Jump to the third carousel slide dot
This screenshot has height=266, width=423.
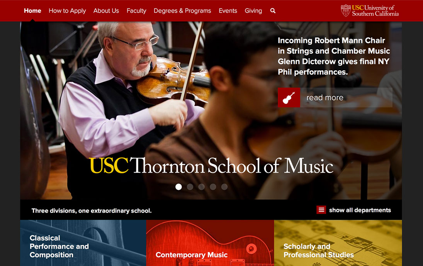pyautogui.click(x=202, y=187)
